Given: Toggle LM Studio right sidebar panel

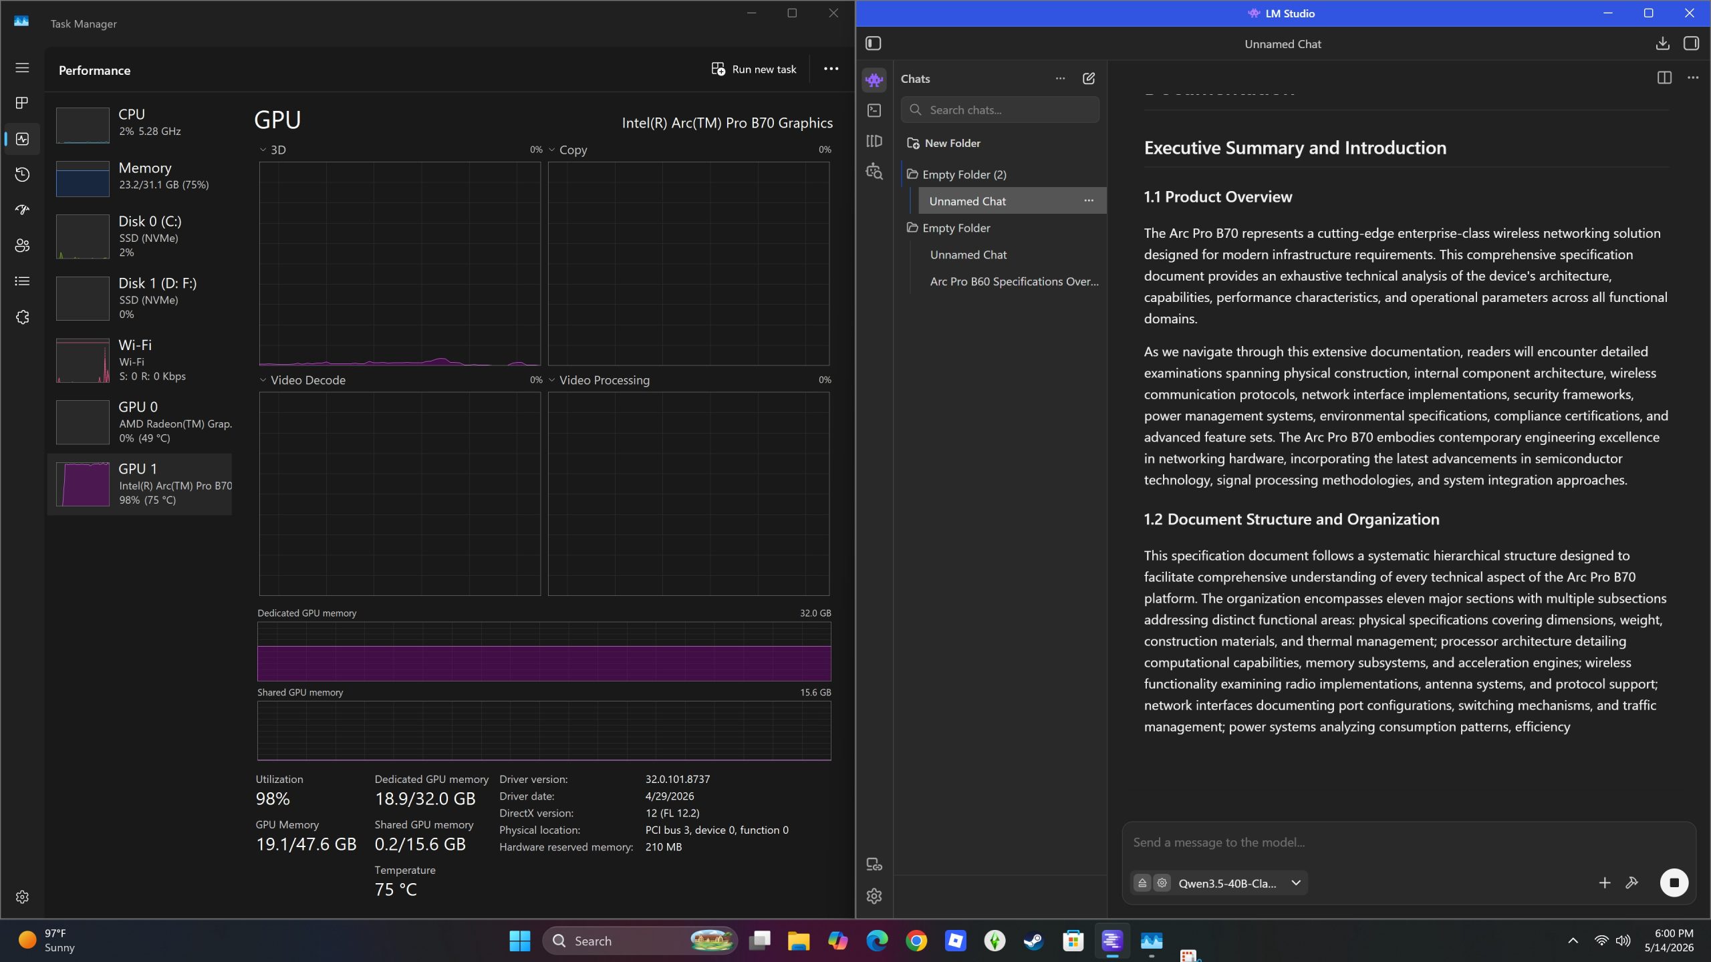Looking at the screenshot, I should 1691,43.
